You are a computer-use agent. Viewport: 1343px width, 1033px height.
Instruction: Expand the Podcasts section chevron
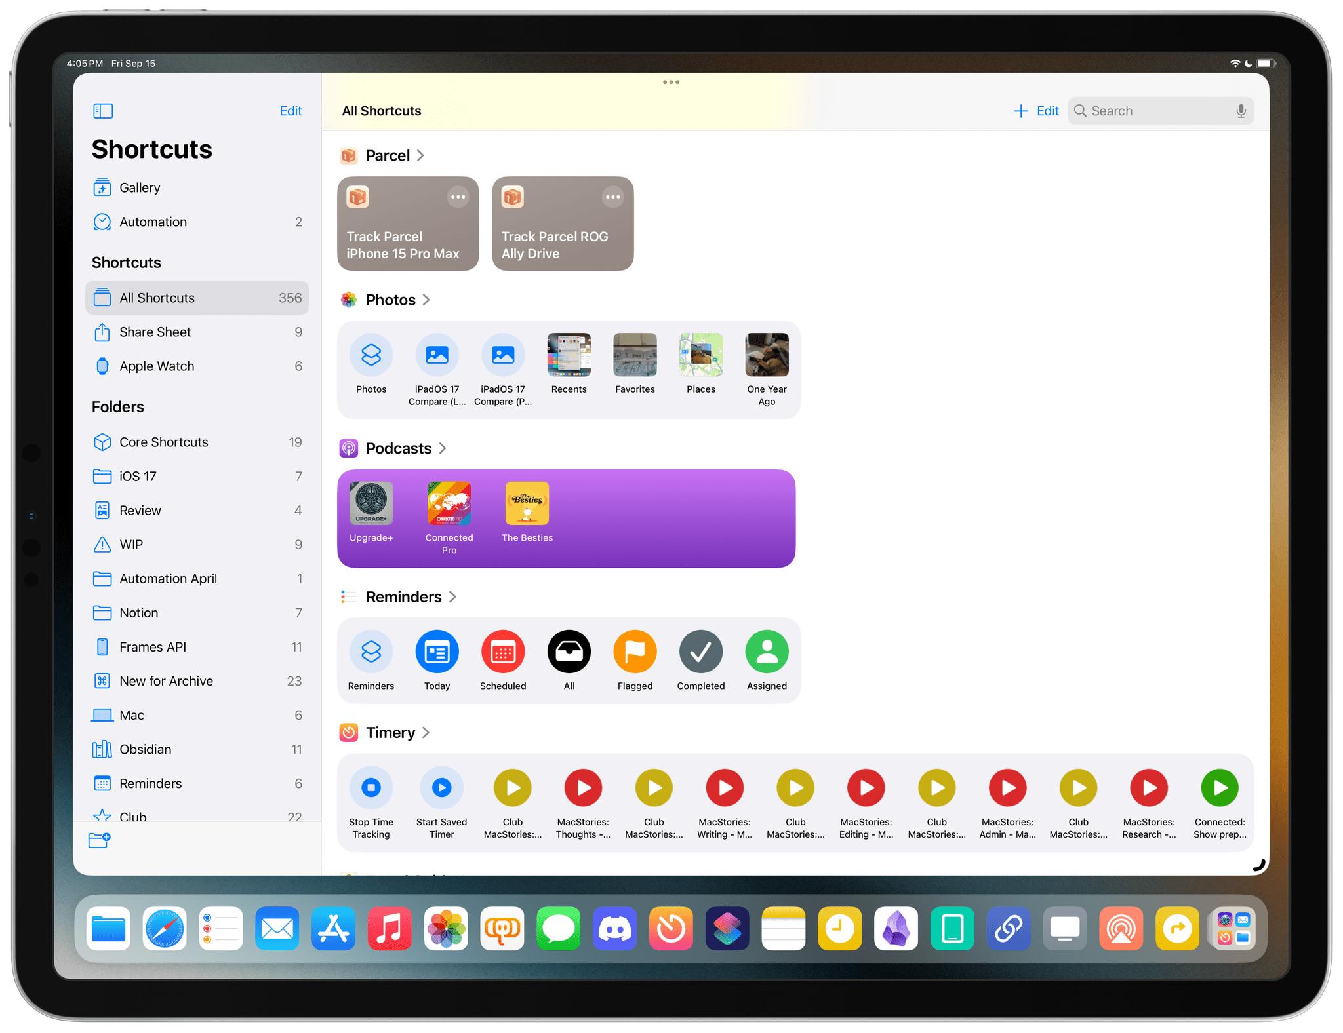[x=443, y=448]
